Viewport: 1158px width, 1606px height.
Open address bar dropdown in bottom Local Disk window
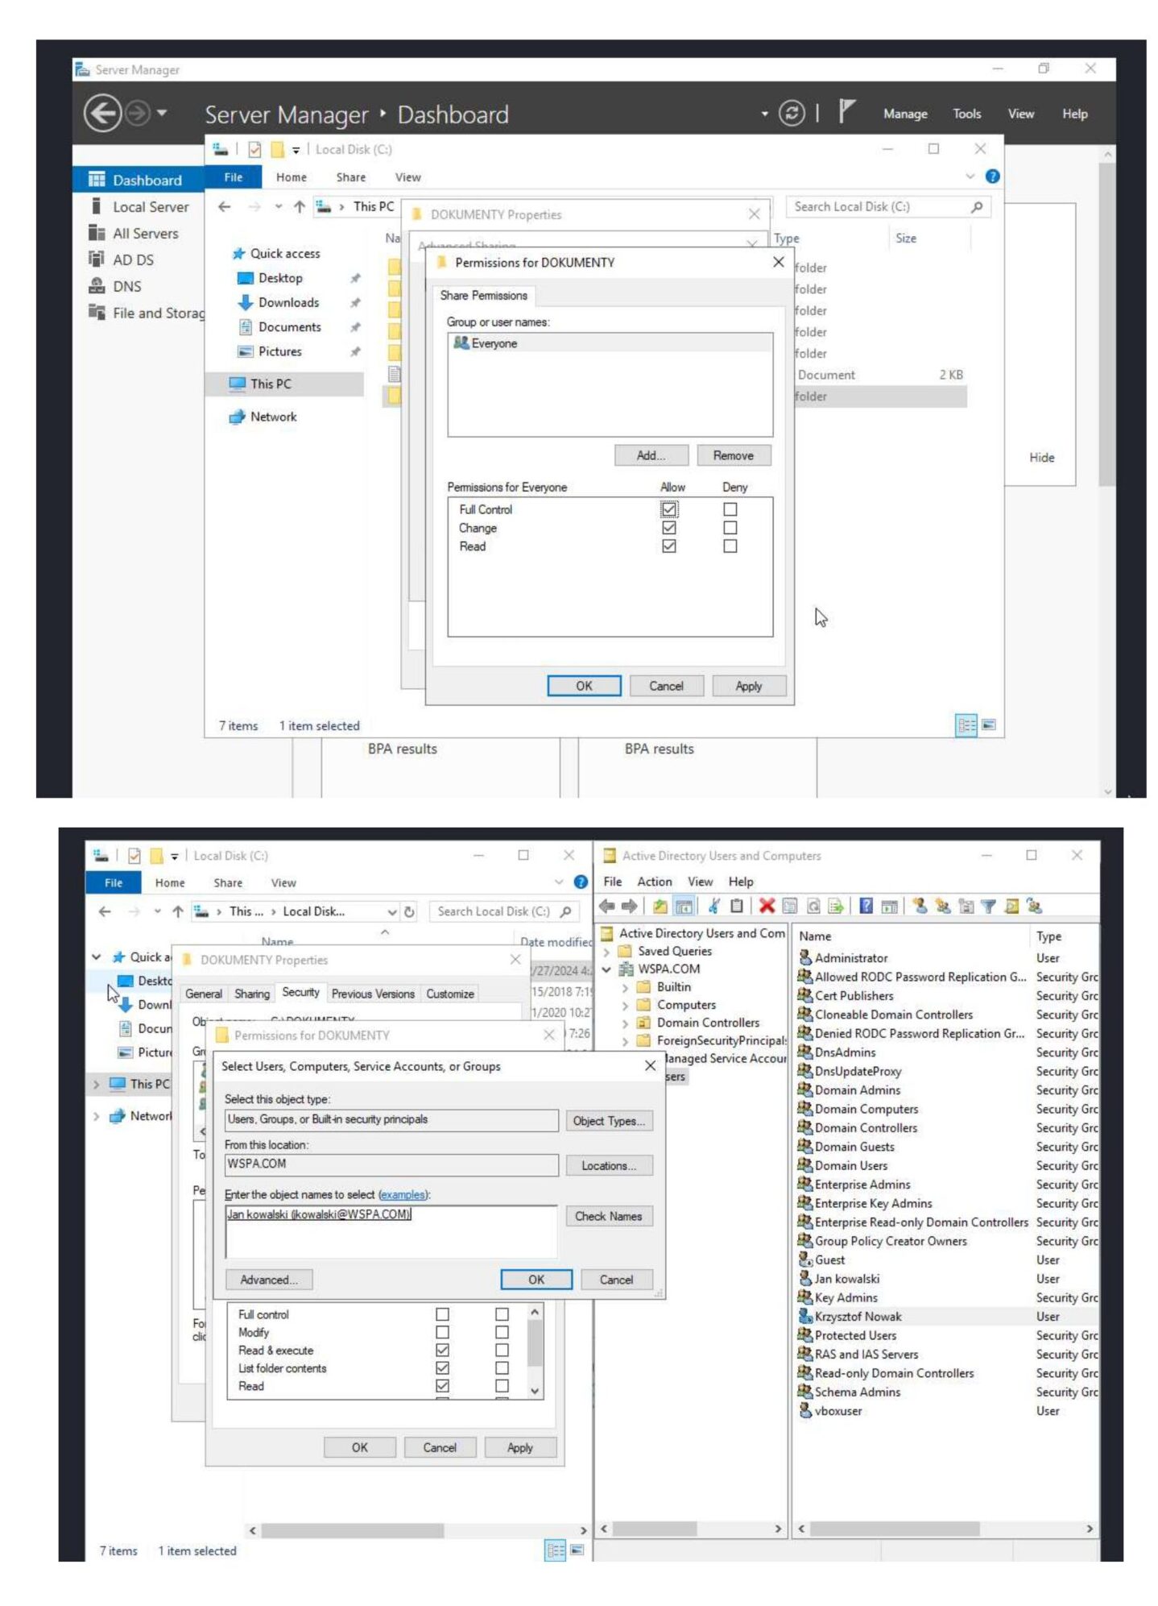click(392, 911)
